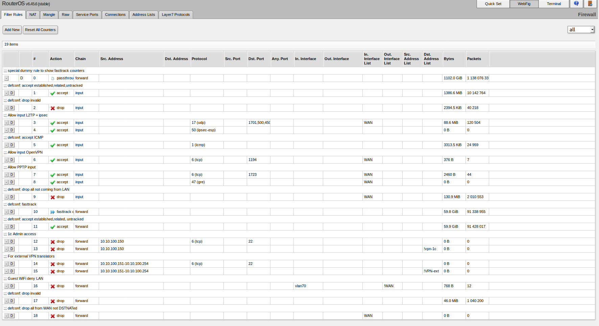Click the accept checkmark on rule 11

click(x=53, y=227)
